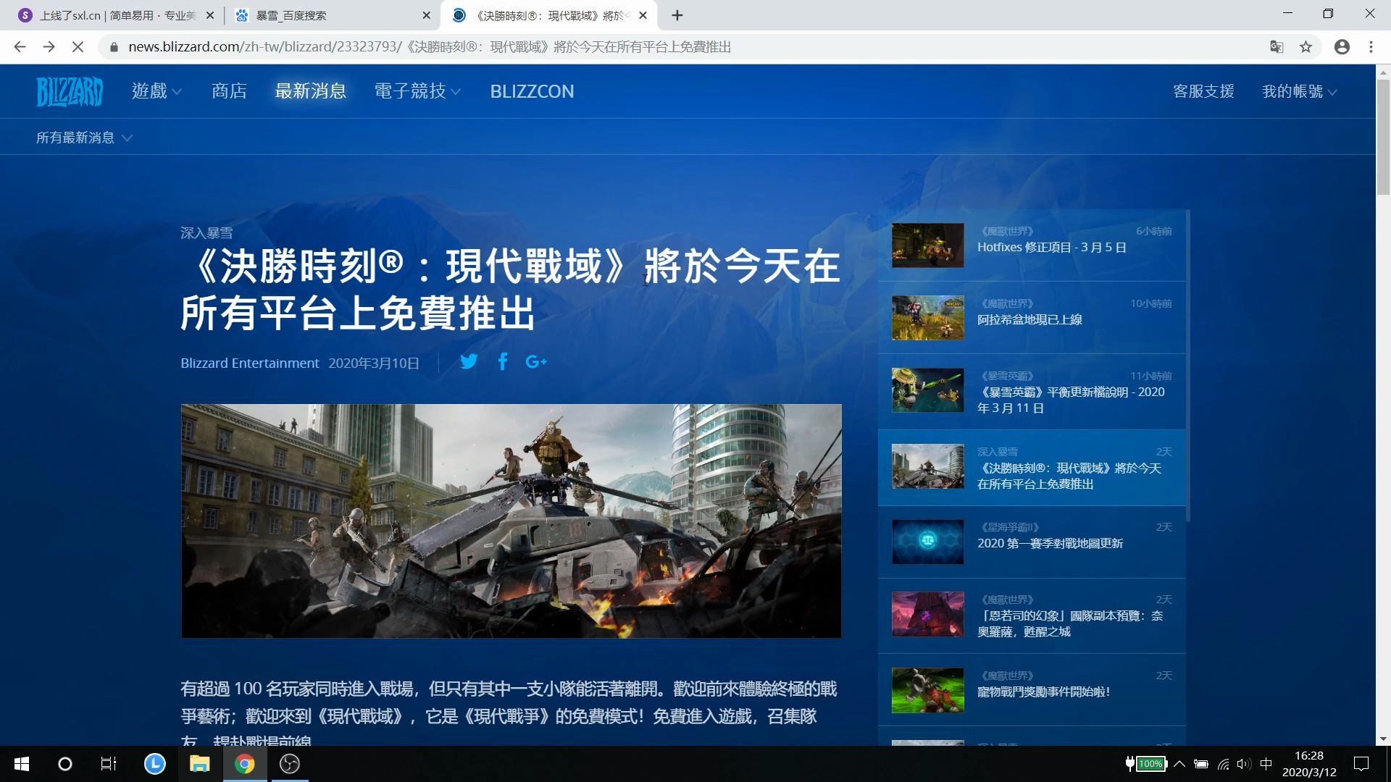The width and height of the screenshot is (1391, 782).
Task: Open Windows notification center
Action: pyautogui.click(x=1361, y=764)
